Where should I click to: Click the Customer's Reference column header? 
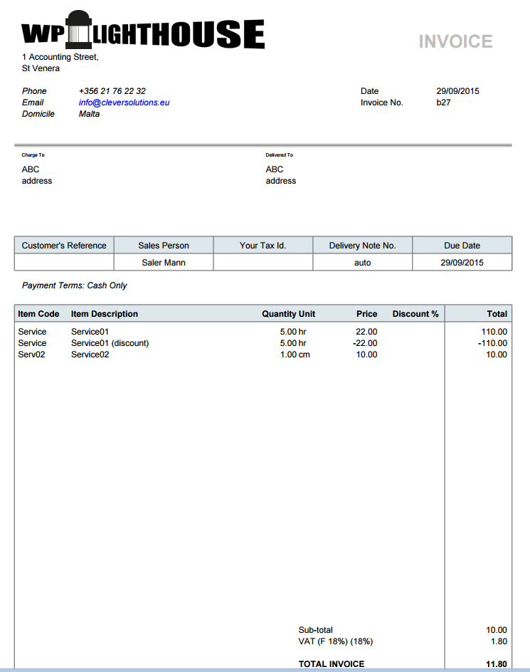(64, 246)
